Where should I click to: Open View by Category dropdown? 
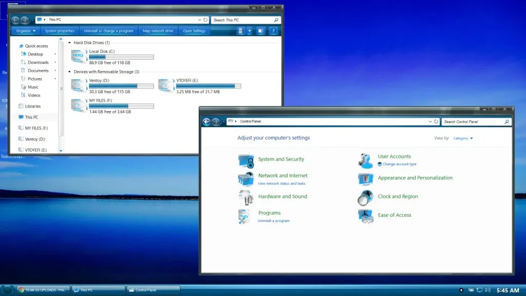click(x=463, y=138)
